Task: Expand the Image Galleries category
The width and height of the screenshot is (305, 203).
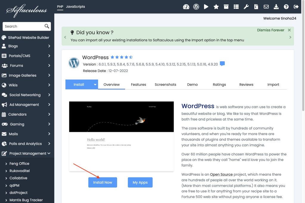Action: [26, 75]
